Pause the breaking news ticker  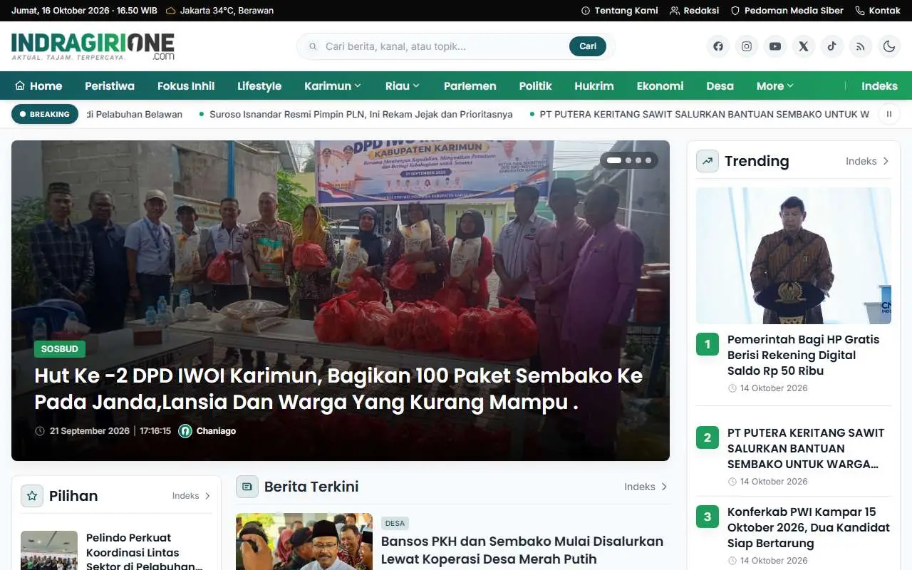tap(889, 114)
